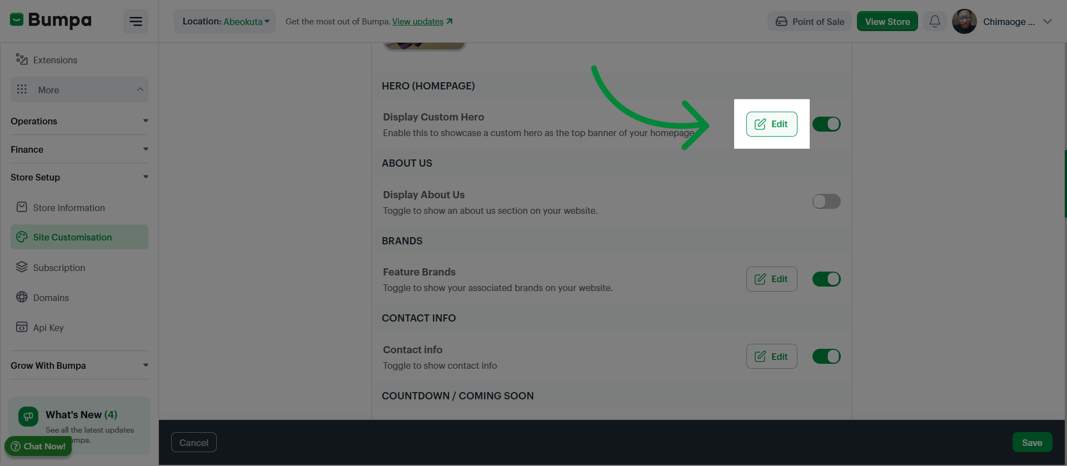Viewport: 1067px width, 466px height.
Task: Click the View updates arrow icon
Action: [450, 21]
